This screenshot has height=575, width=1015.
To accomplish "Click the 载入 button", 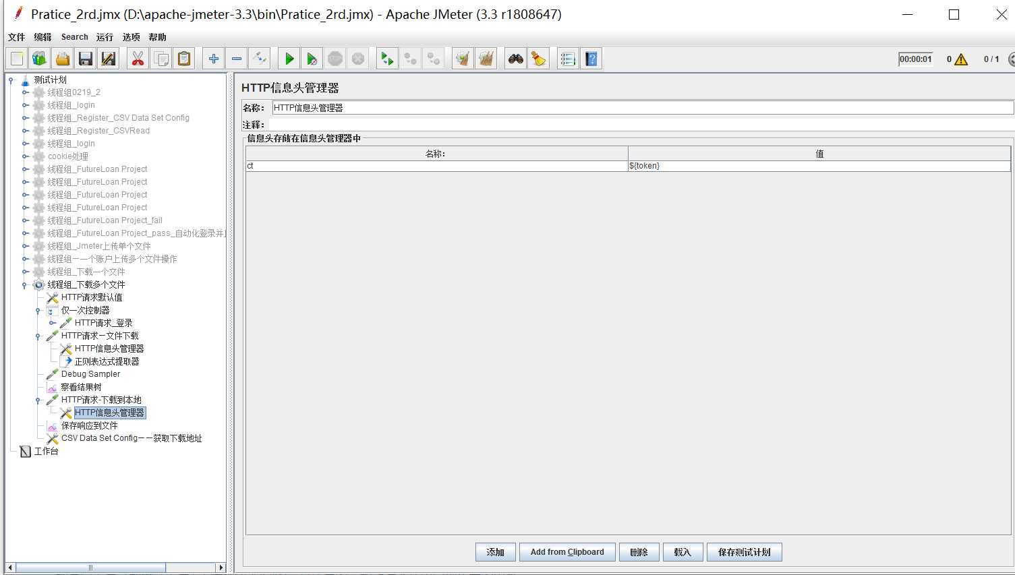I will tap(683, 552).
